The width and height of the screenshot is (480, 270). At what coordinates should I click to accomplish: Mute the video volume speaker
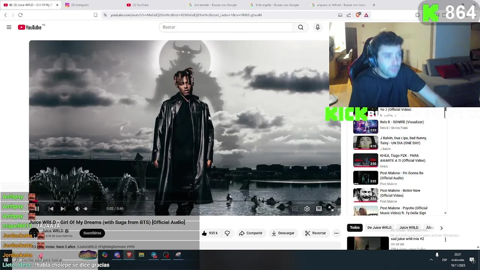pos(77,208)
